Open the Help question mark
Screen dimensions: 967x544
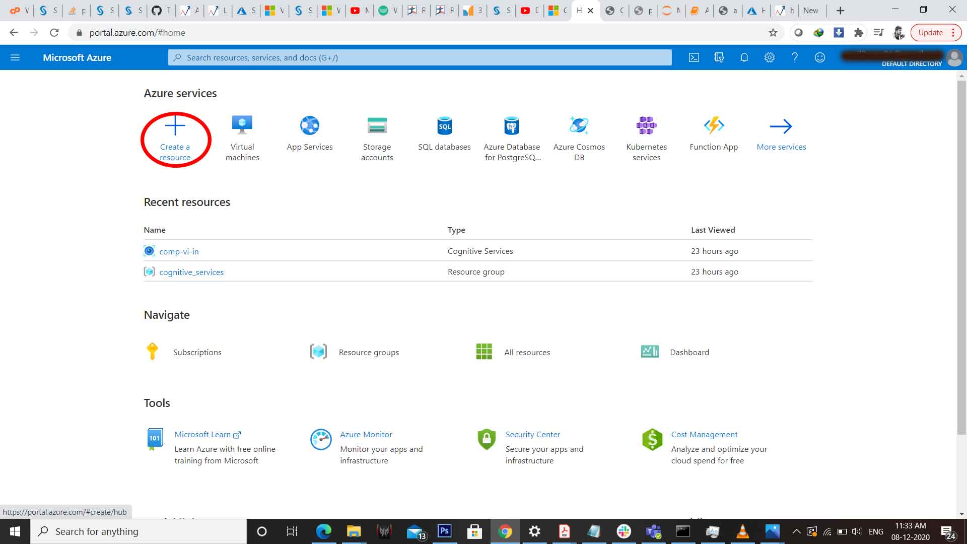click(795, 57)
